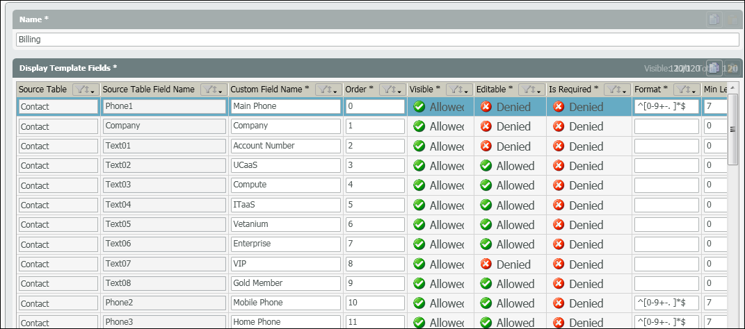
Task: Open filter/sort icon for Format column
Action: click(x=686, y=90)
